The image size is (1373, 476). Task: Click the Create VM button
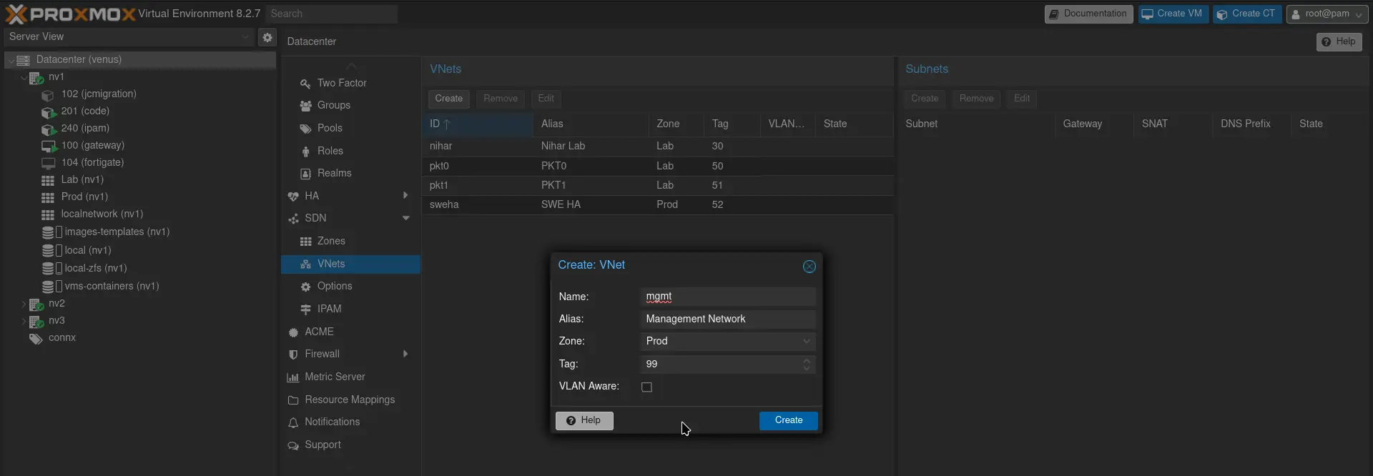(1173, 14)
